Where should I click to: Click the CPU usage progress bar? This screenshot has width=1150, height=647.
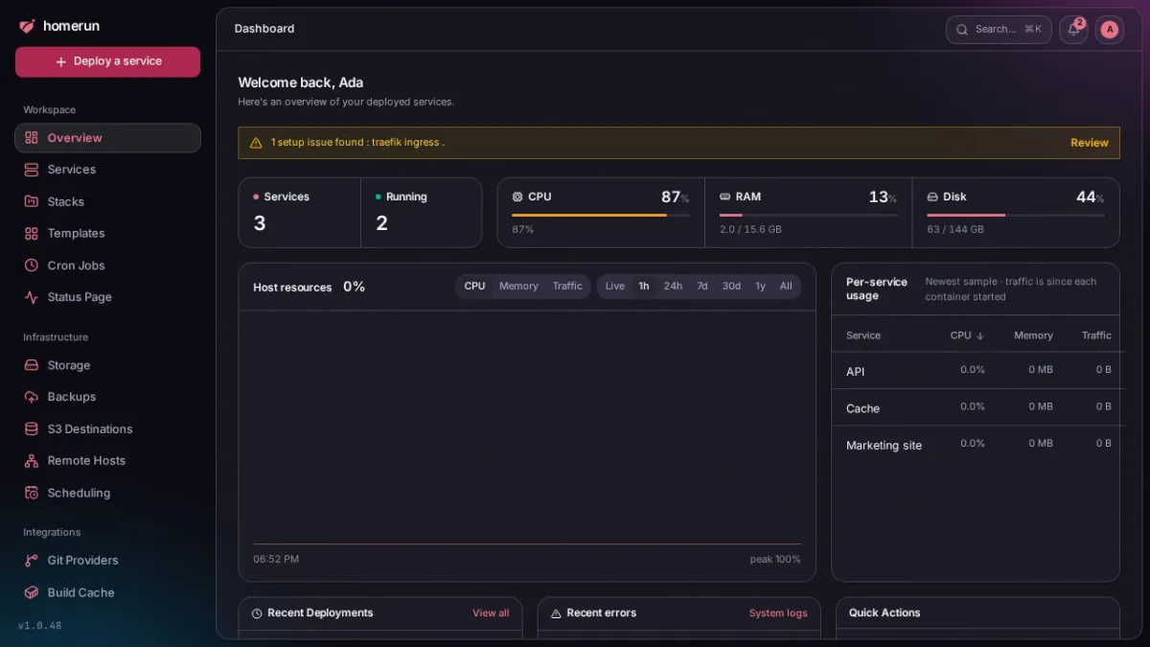click(x=601, y=215)
